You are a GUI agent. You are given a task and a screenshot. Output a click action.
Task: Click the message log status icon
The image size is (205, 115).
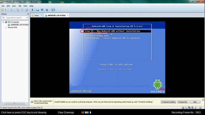201,108
